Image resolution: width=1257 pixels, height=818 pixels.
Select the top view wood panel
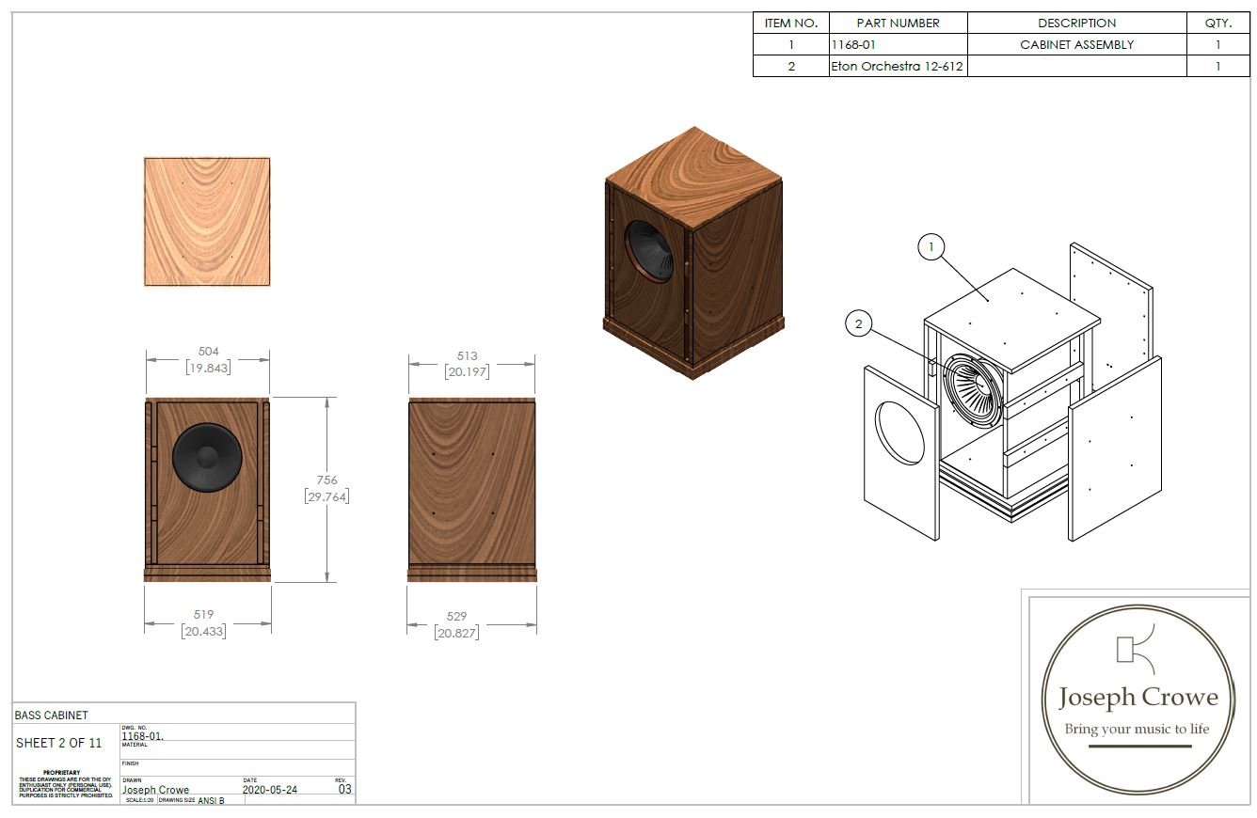pos(207,222)
